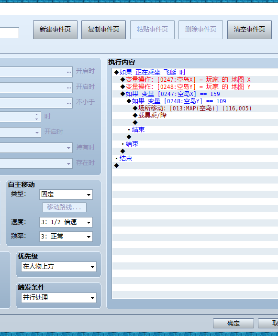Image resolution: width=278 pixels, height=336 pixels.
Task: Select the line 如果 正在乘坐 飞艇 时
Action: [195, 73]
